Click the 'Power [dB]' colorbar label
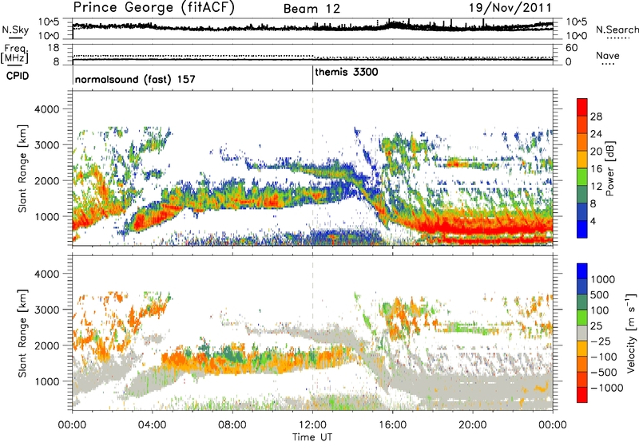 point(609,168)
